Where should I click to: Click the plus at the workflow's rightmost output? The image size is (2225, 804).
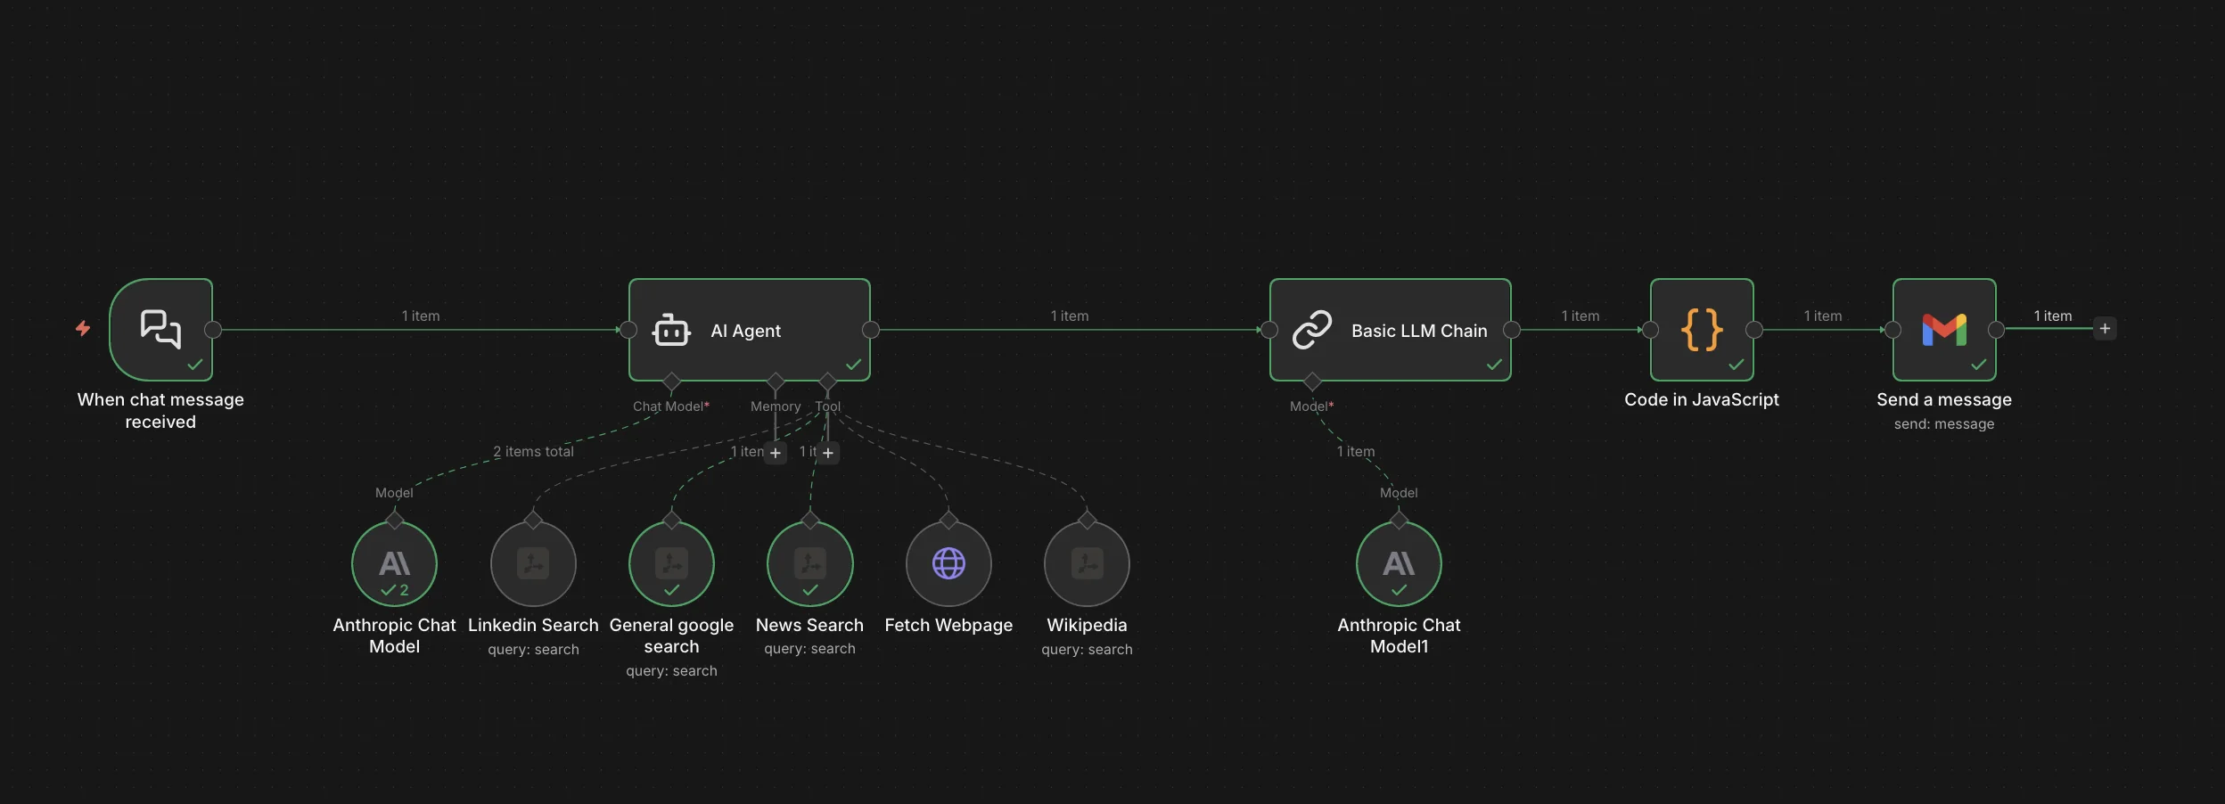pos(2105,328)
